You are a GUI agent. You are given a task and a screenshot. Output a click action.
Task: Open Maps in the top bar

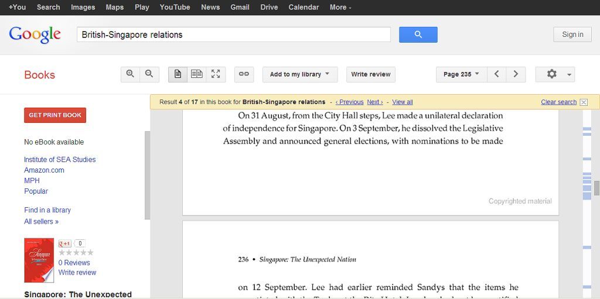tap(115, 7)
